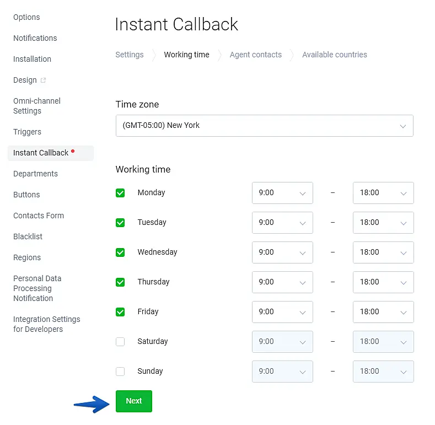Open Monday start time dropdown
Screen dimensions: 435x425
pos(282,193)
